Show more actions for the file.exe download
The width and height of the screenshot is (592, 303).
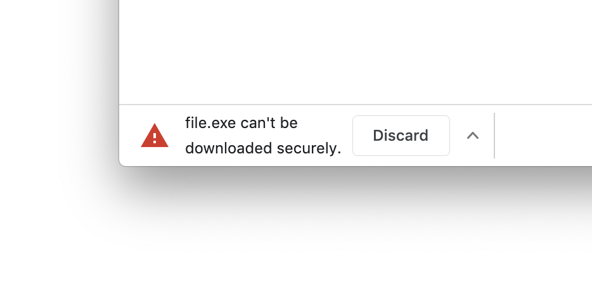pos(473,136)
